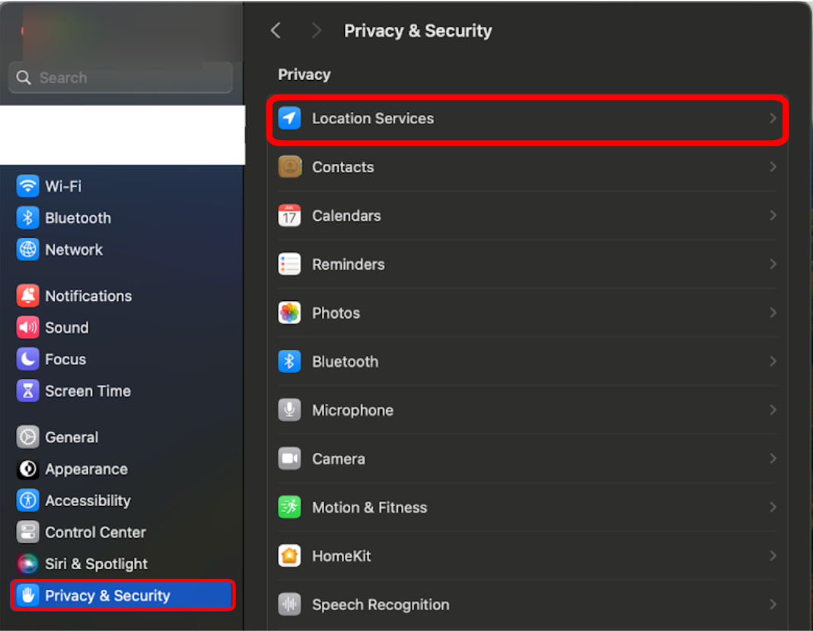
Task: Click the Accessibility icon in sidebar
Action: coord(27,501)
